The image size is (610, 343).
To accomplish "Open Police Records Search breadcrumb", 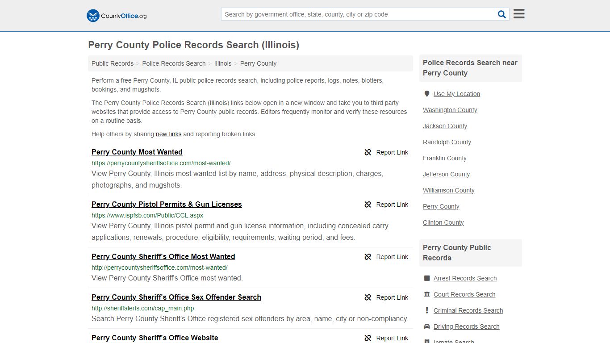I will point(174,63).
